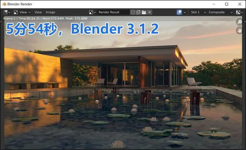Expand the left toolbar arrow

click(1, 22)
